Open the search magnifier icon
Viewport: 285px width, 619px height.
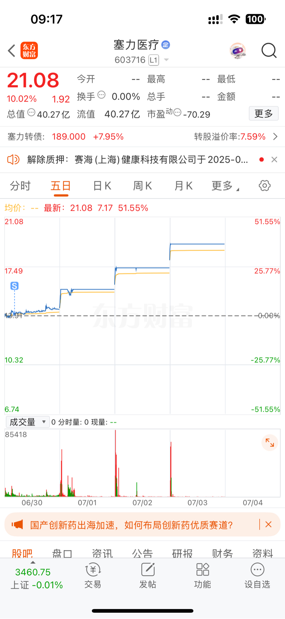pos(269,51)
